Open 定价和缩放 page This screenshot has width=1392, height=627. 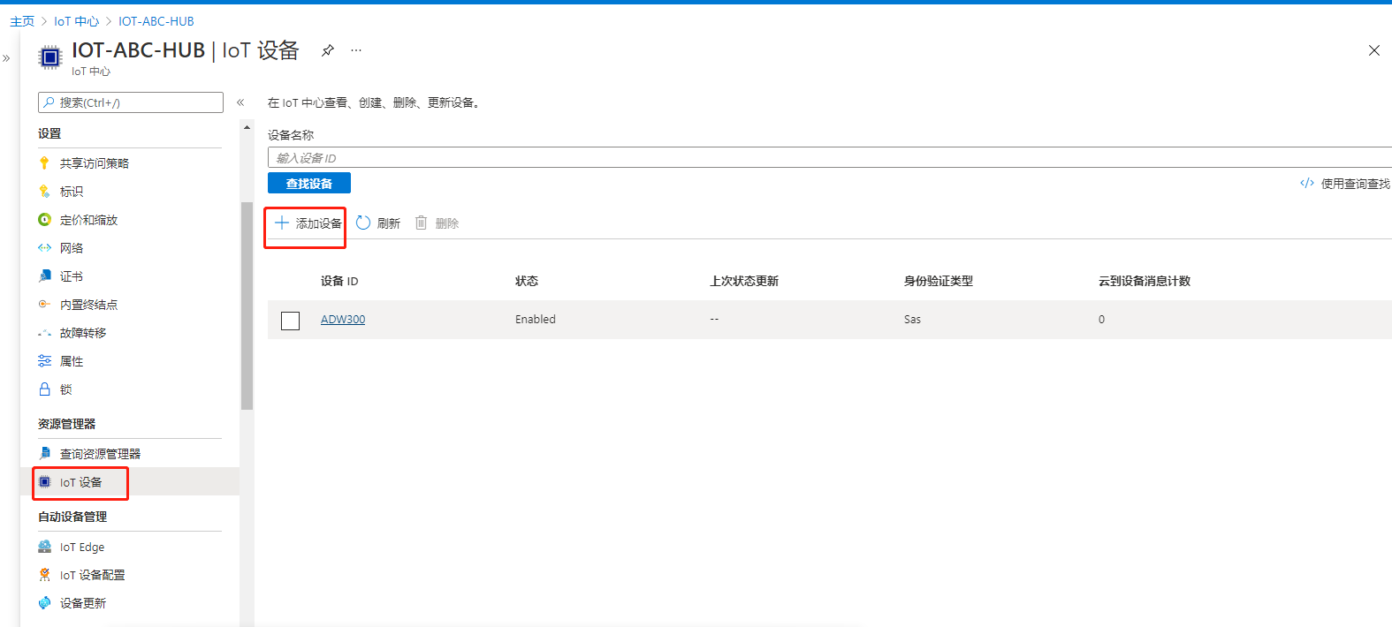(x=88, y=220)
